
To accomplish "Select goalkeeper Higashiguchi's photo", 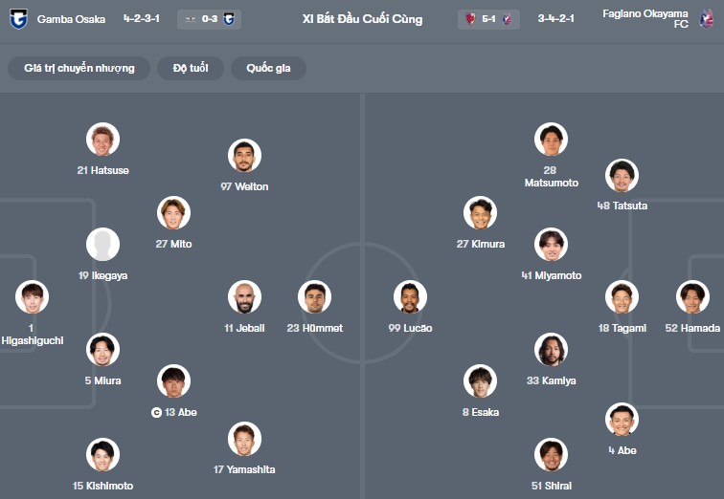I will point(32,297).
